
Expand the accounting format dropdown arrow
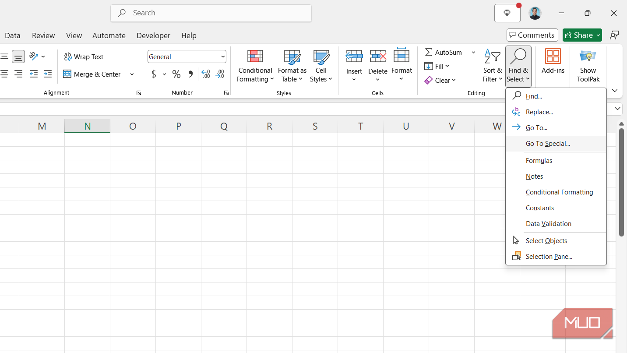point(164,74)
